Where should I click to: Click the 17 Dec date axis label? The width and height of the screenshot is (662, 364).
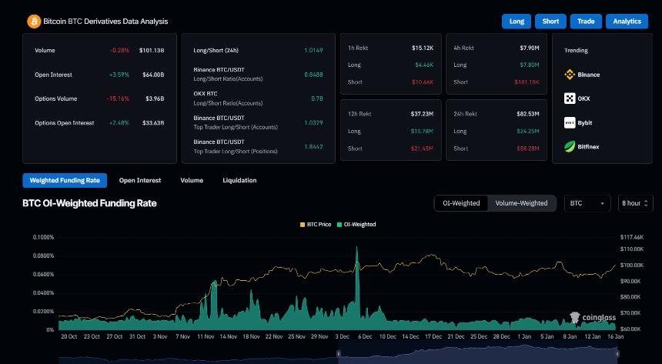pyautogui.click(x=433, y=336)
